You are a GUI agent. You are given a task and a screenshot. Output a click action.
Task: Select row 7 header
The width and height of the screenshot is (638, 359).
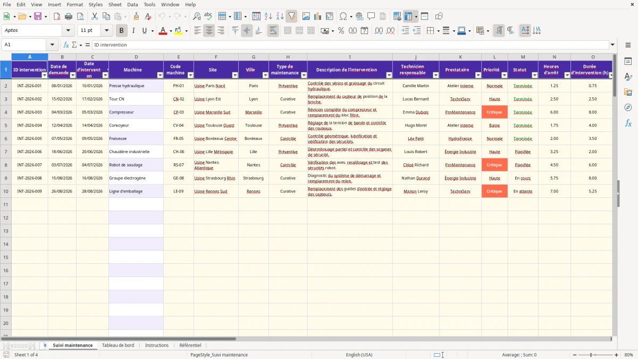coord(6,152)
